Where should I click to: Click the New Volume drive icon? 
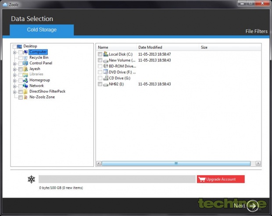click(106, 60)
